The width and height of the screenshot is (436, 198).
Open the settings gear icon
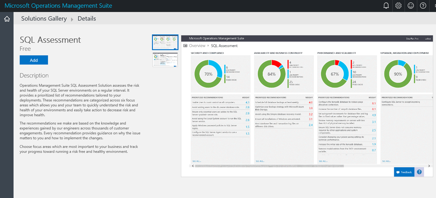(398, 5)
